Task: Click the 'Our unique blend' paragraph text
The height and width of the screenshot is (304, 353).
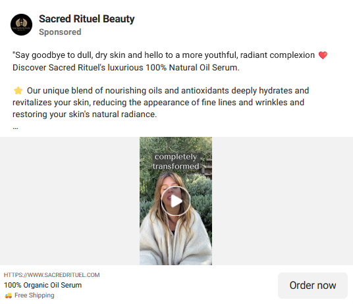Action: [x=161, y=102]
